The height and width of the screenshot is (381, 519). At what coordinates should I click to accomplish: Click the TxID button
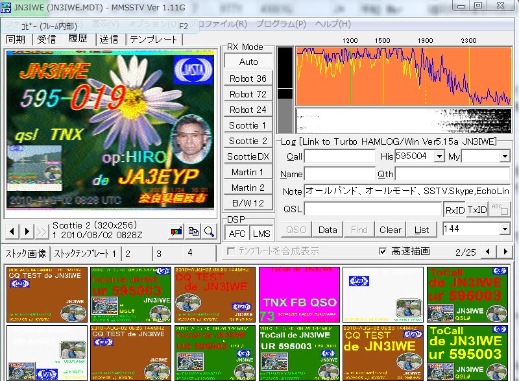point(477,210)
